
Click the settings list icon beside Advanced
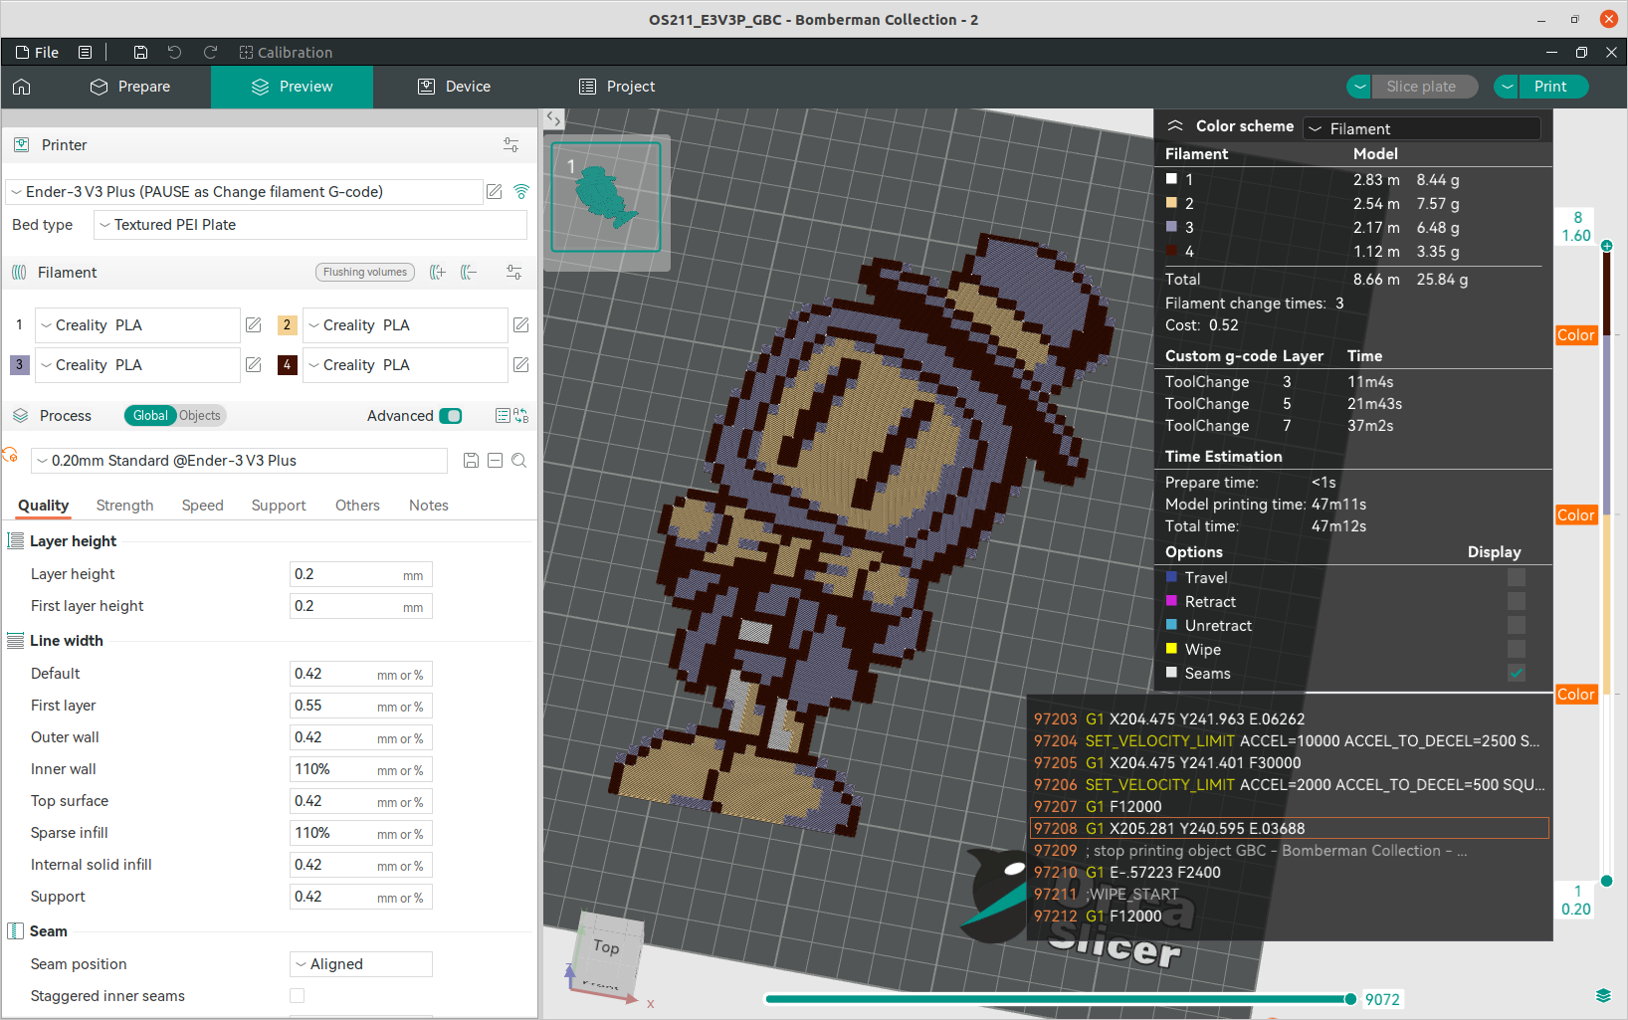click(x=503, y=416)
